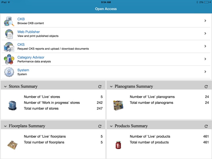Image resolution: width=212 pixels, height=159 pixels.
Task: Collapse the Floorplans Summary section
Action: [5, 126]
